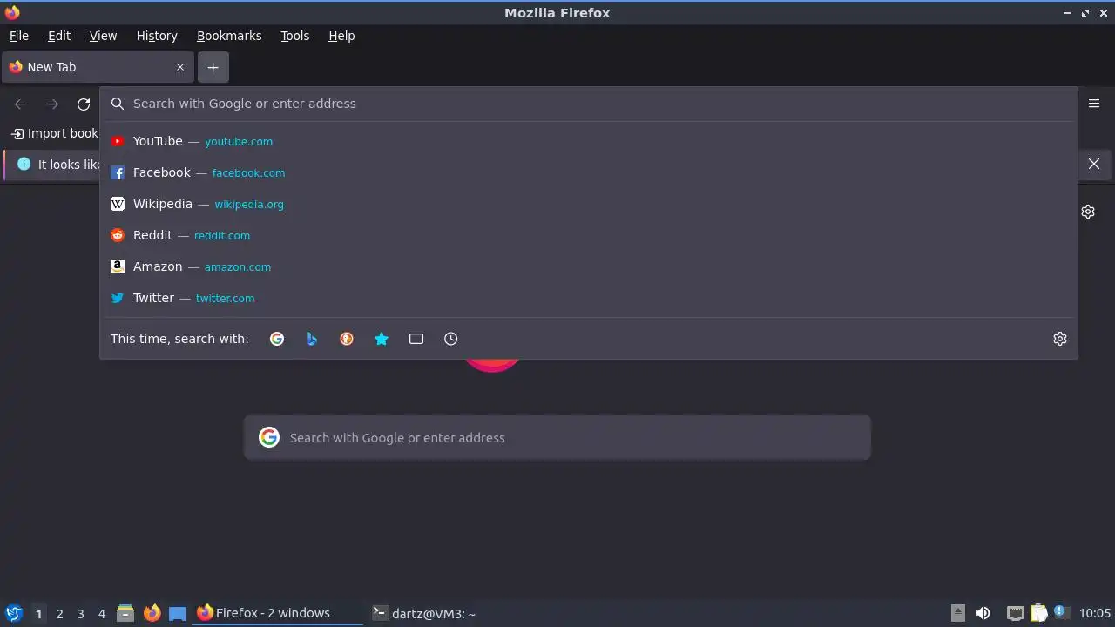
Task: Switch to workspace 4
Action: click(x=101, y=614)
